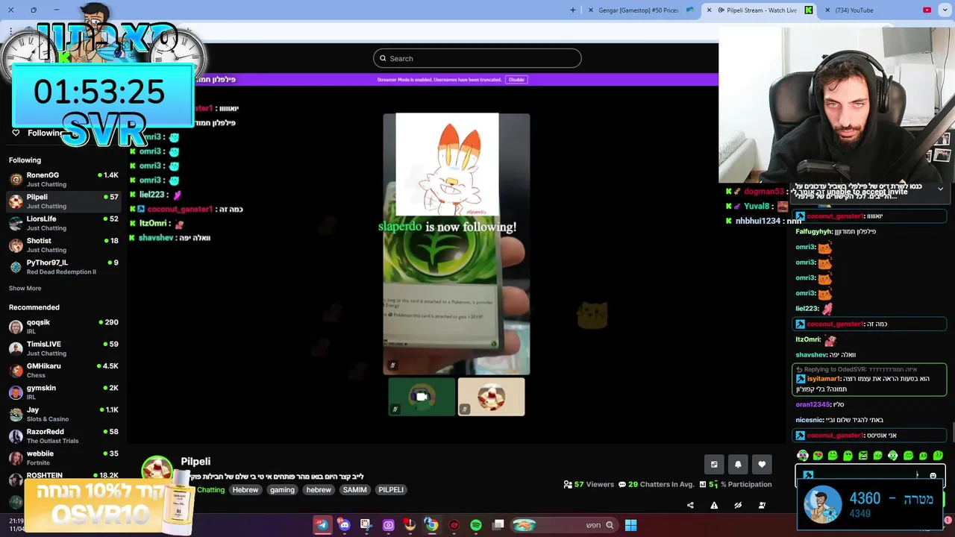Open a new browser tab with plus

[x=573, y=10]
